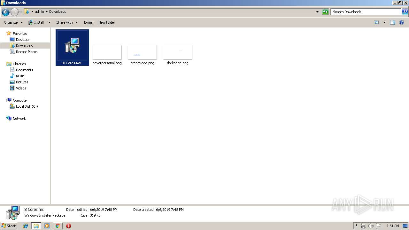The width and height of the screenshot is (409, 230).
Task: Click the 7:51 PM clock
Action: [x=392, y=226]
